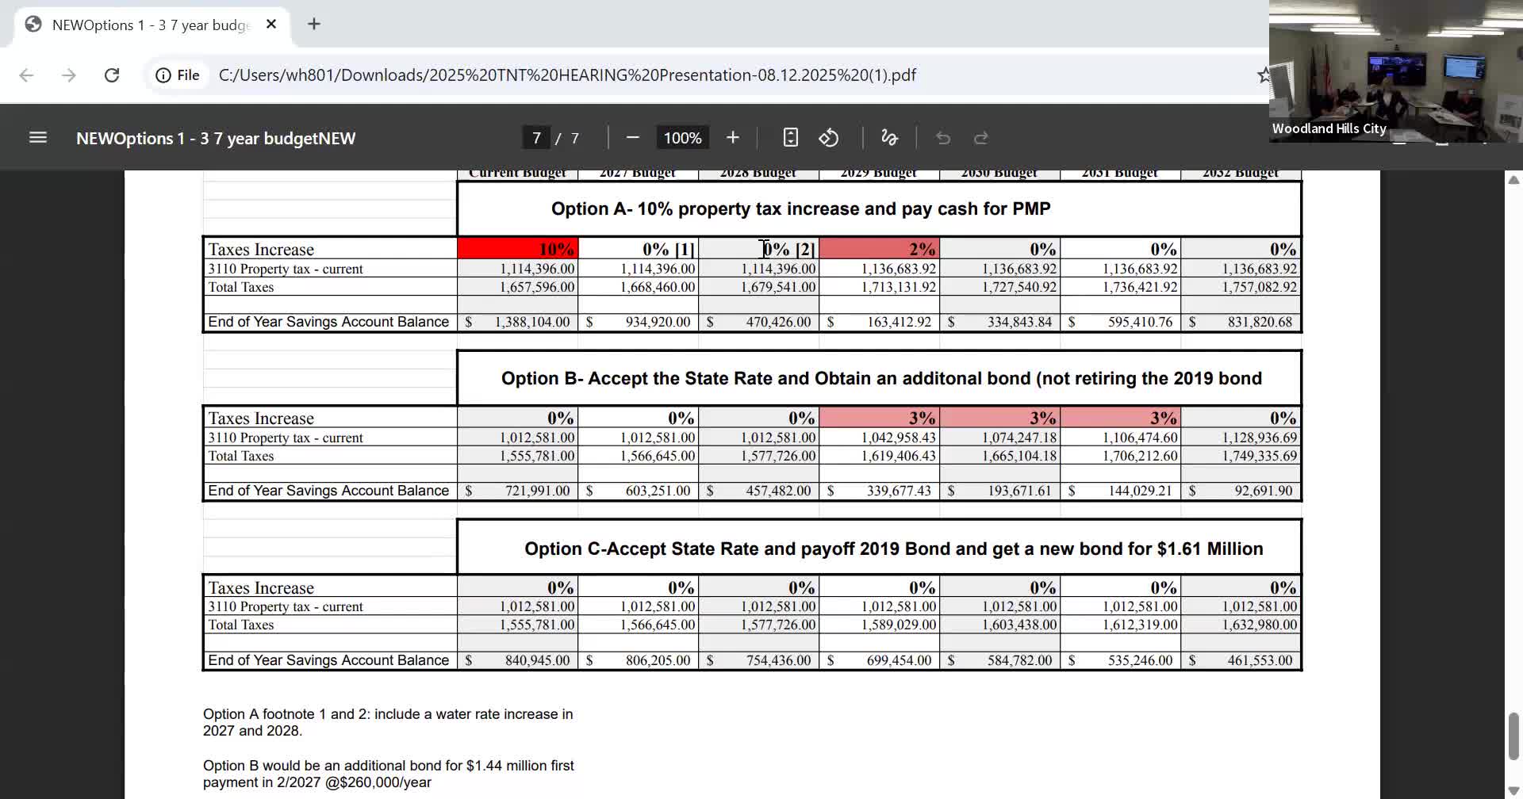Select value 1,388,104.00 in Option A savings
The image size is (1523, 799).
pyautogui.click(x=532, y=322)
